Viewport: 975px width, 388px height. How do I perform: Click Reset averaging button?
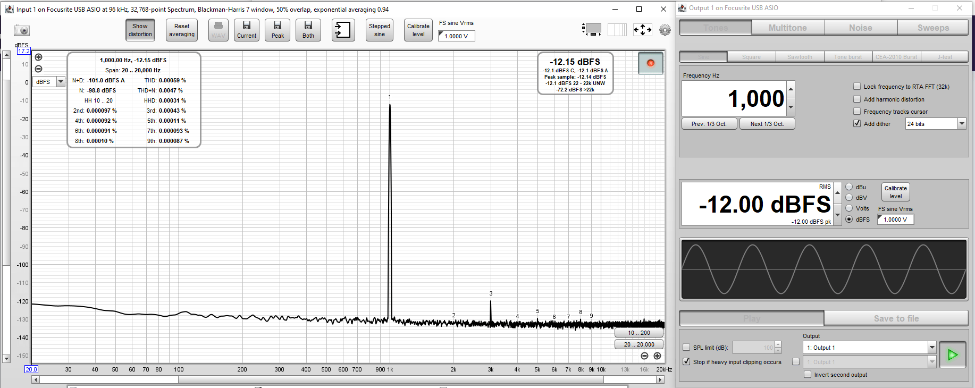click(182, 30)
